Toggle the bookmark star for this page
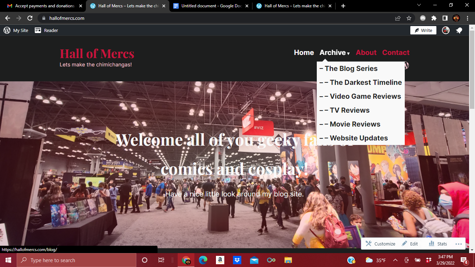This screenshot has height=267, width=475. 409,18
